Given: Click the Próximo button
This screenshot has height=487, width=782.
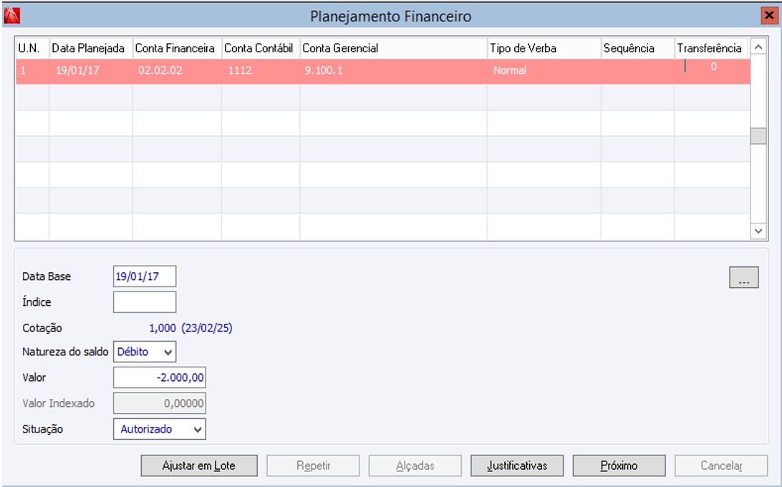Looking at the screenshot, I should click(619, 466).
